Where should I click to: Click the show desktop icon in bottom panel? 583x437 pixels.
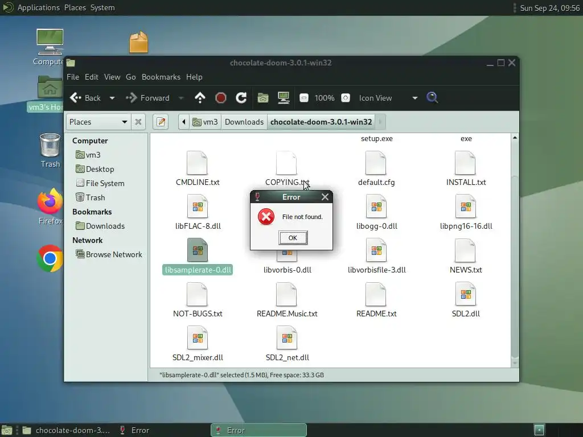click(7, 430)
